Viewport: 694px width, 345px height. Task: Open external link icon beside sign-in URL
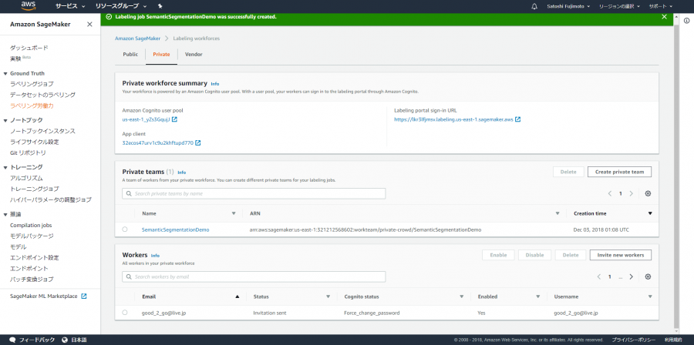coord(517,119)
